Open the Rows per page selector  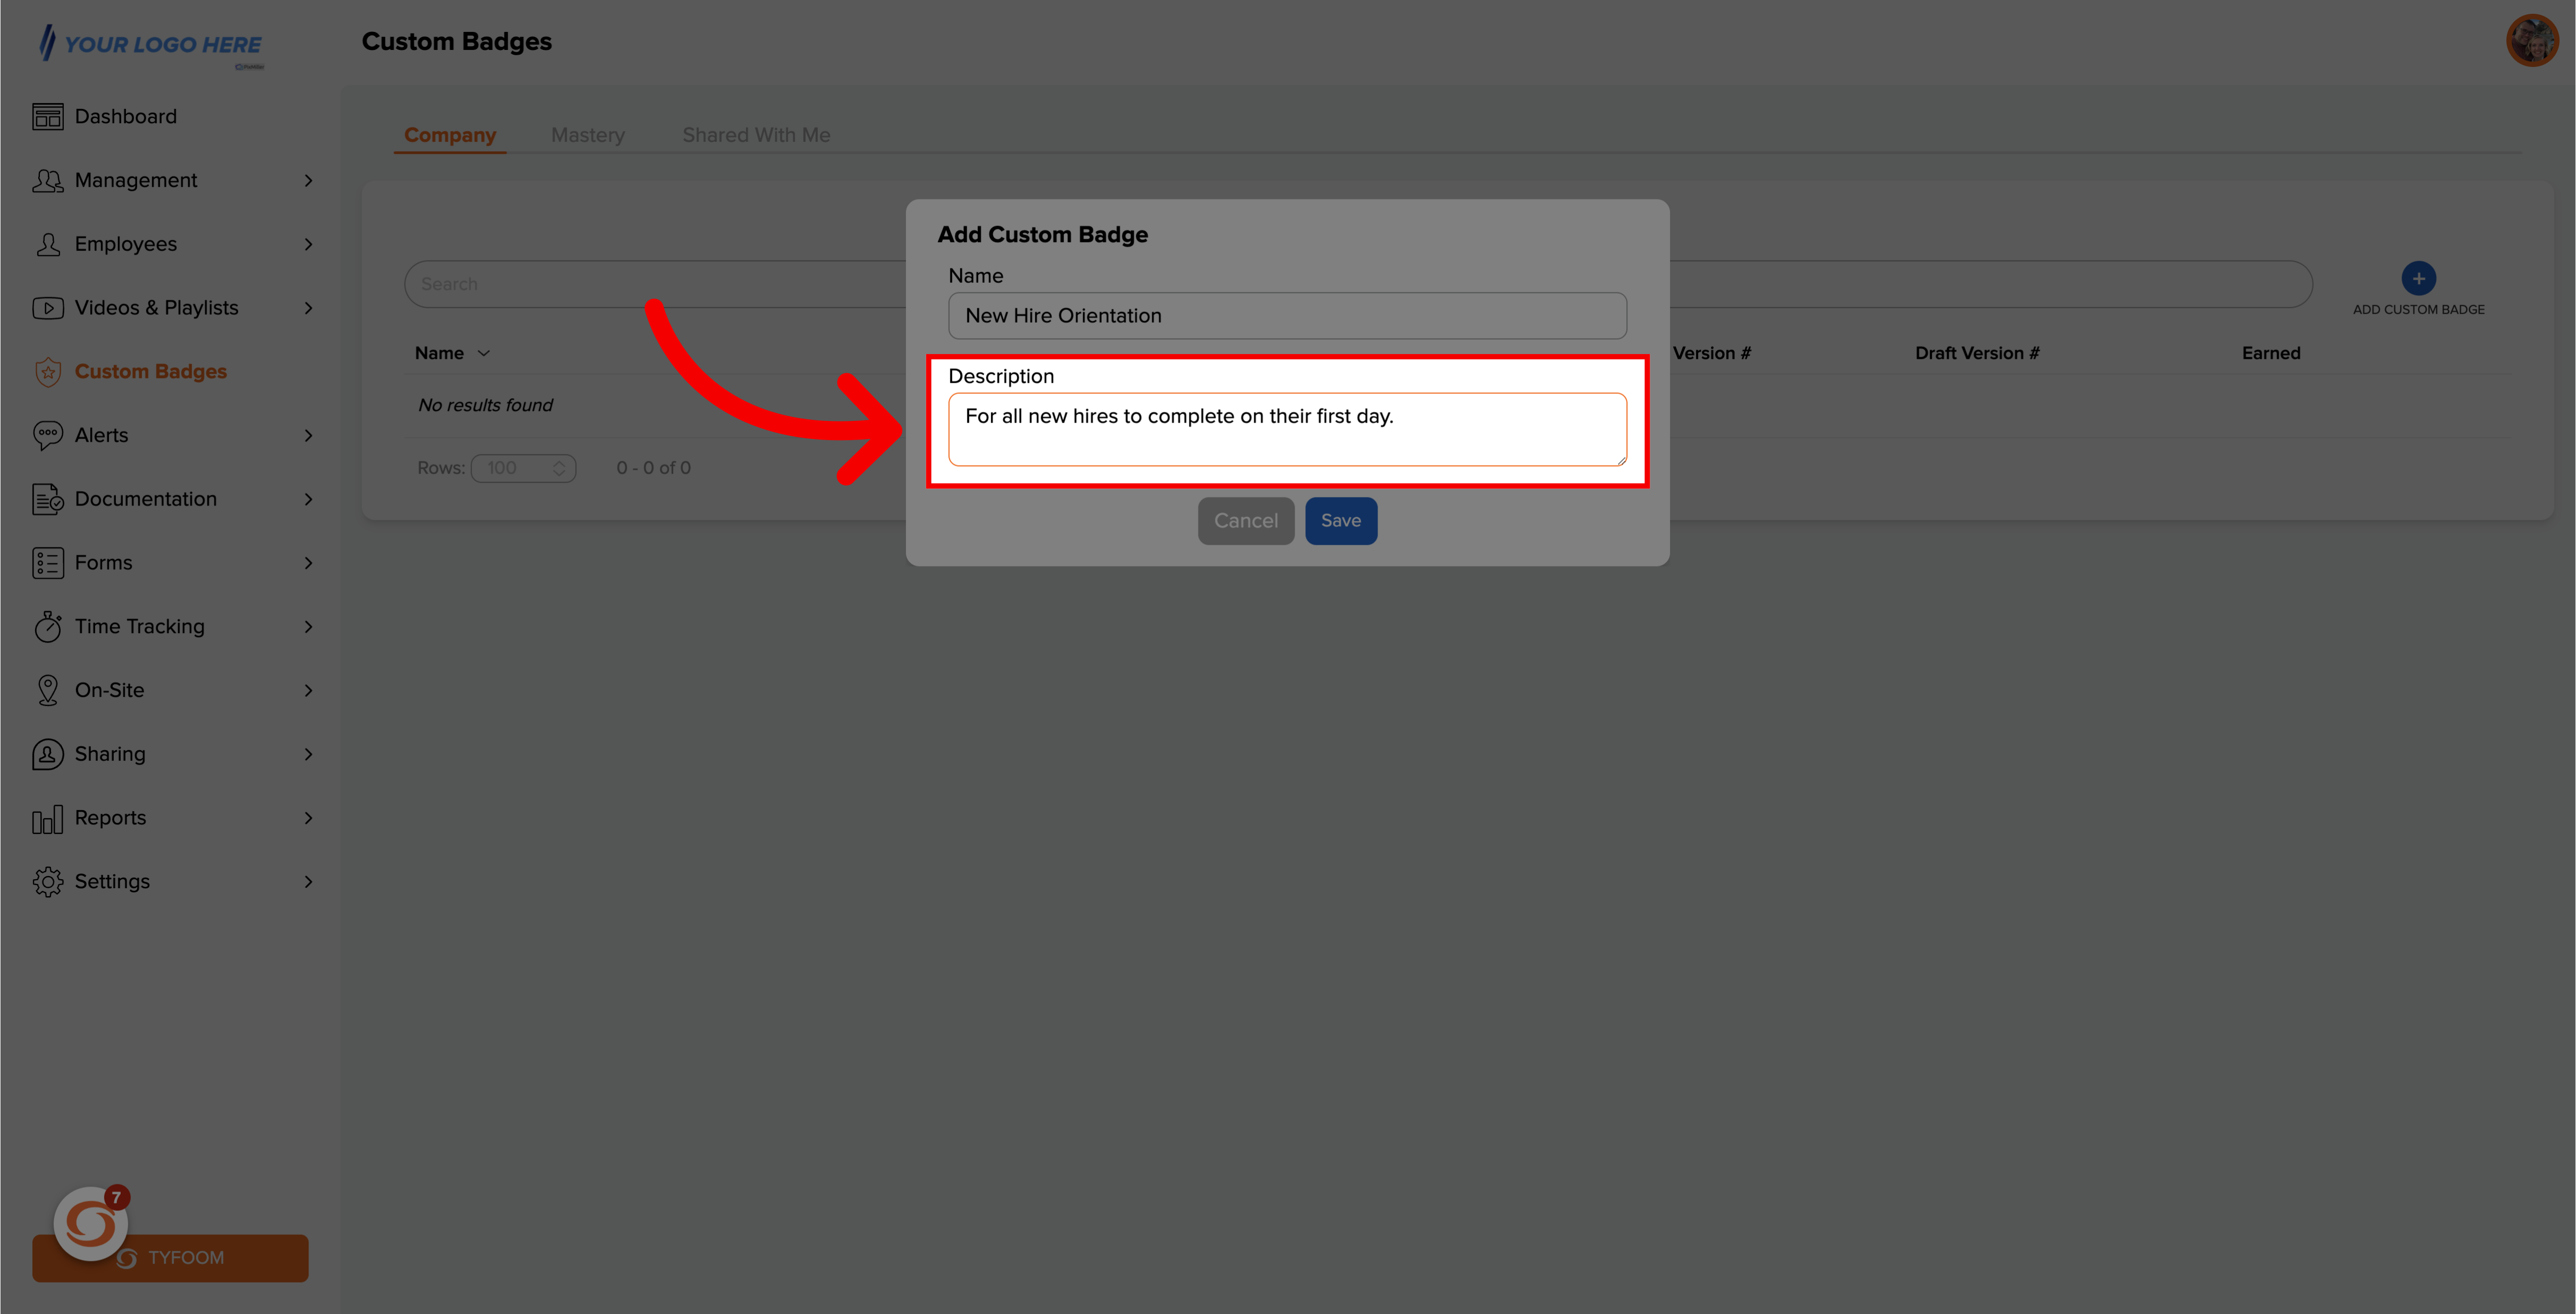(523, 468)
